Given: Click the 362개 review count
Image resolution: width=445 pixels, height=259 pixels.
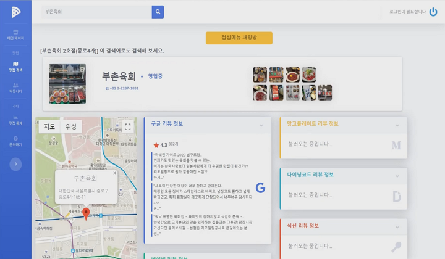Looking at the screenshot, I should pyautogui.click(x=174, y=144).
